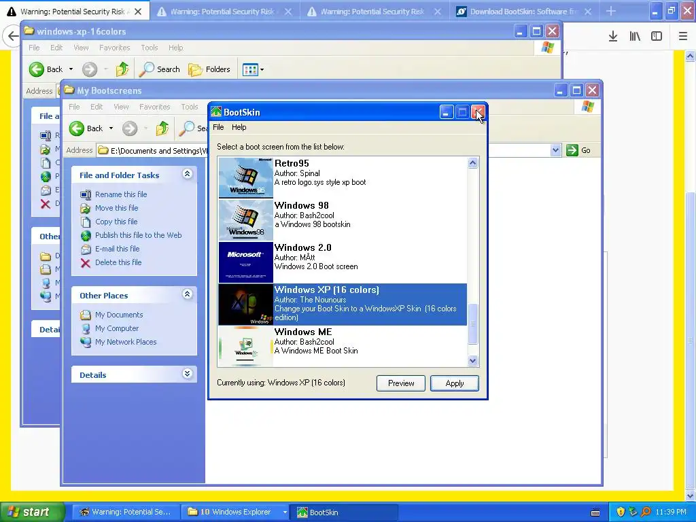Open the BootSkin File menu
This screenshot has width=696, height=522.
pyautogui.click(x=218, y=127)
